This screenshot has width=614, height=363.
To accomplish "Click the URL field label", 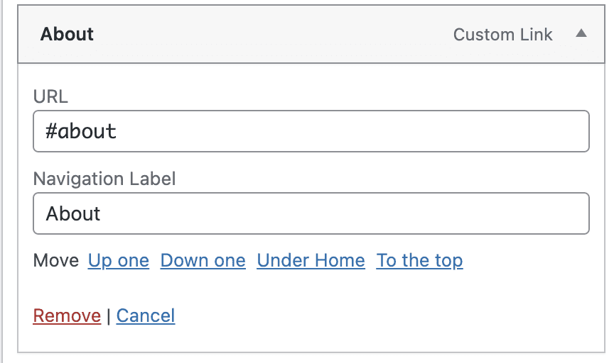I will coord(50,97).
